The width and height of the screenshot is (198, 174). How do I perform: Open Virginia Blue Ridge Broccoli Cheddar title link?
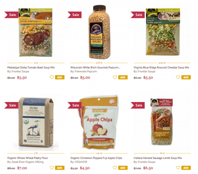(161, 68)
